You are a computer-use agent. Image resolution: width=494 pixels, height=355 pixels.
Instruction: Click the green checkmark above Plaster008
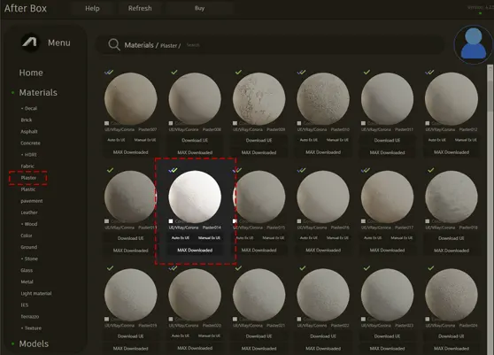(174, 72)
